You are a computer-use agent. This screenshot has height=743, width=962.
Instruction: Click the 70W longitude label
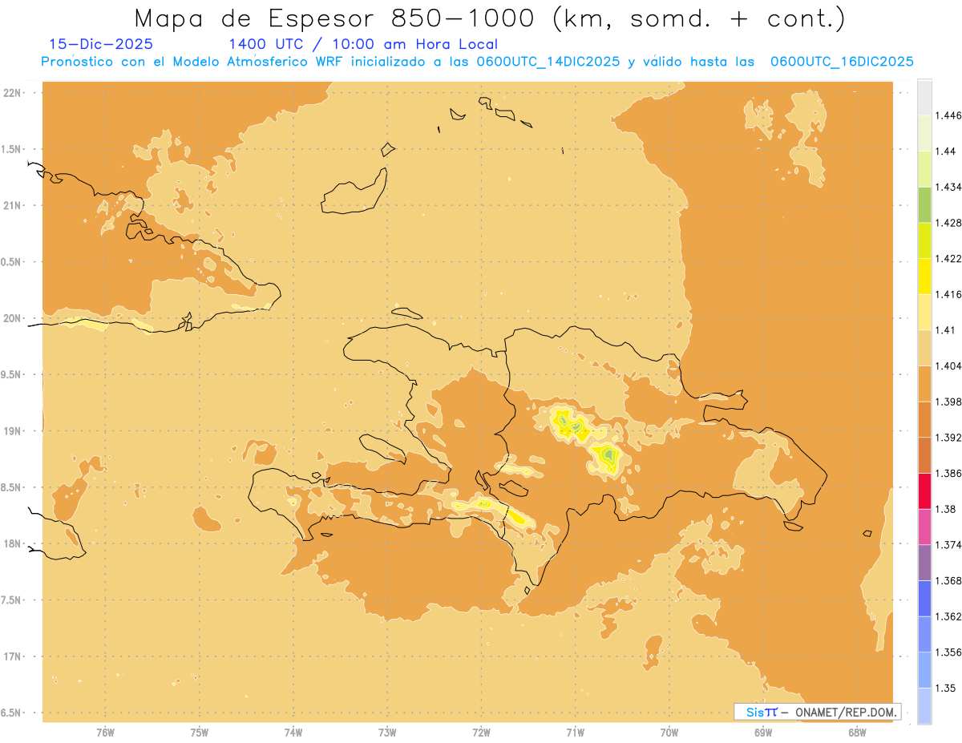point(669,733)
